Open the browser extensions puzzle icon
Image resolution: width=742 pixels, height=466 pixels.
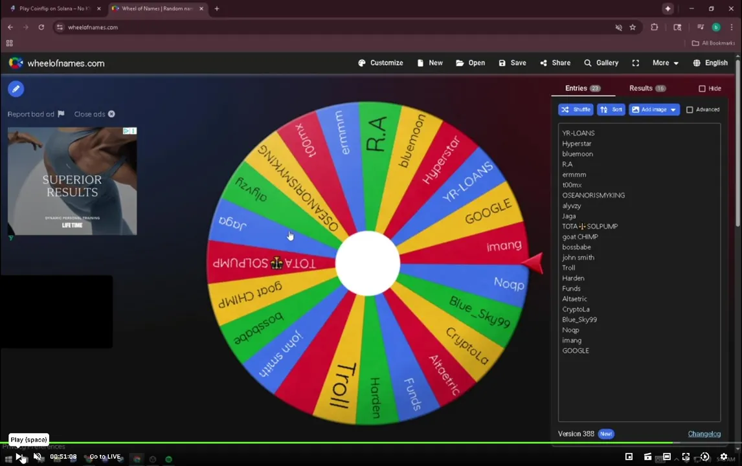tap(655, 27)
